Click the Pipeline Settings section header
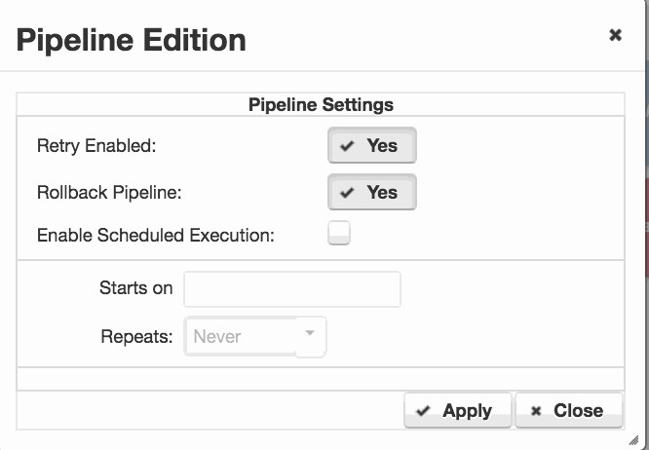Screen dimensions: 649x450 tap(321, 104)
